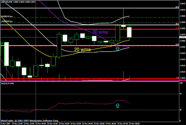This screenshot has height=125, width=186.
Task: Click the 15 Nov 04:00 time label
Action: (87, 124)
